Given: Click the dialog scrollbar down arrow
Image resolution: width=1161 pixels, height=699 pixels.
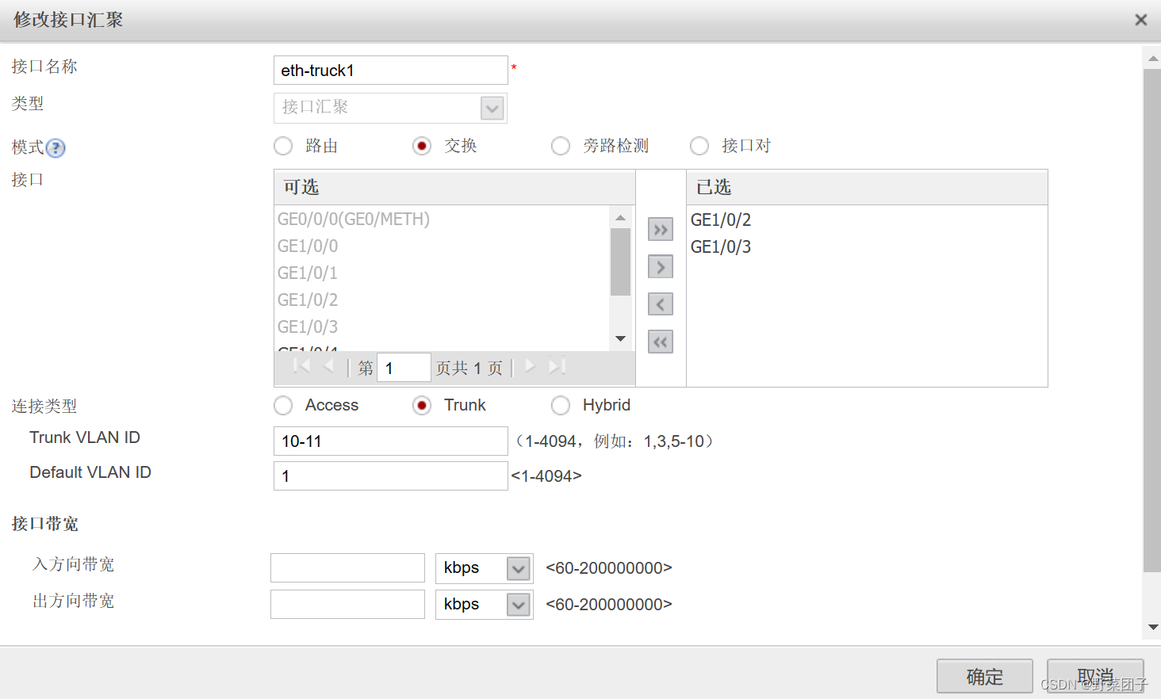Looking at the screenshot, I should (x=1153, y=627).
